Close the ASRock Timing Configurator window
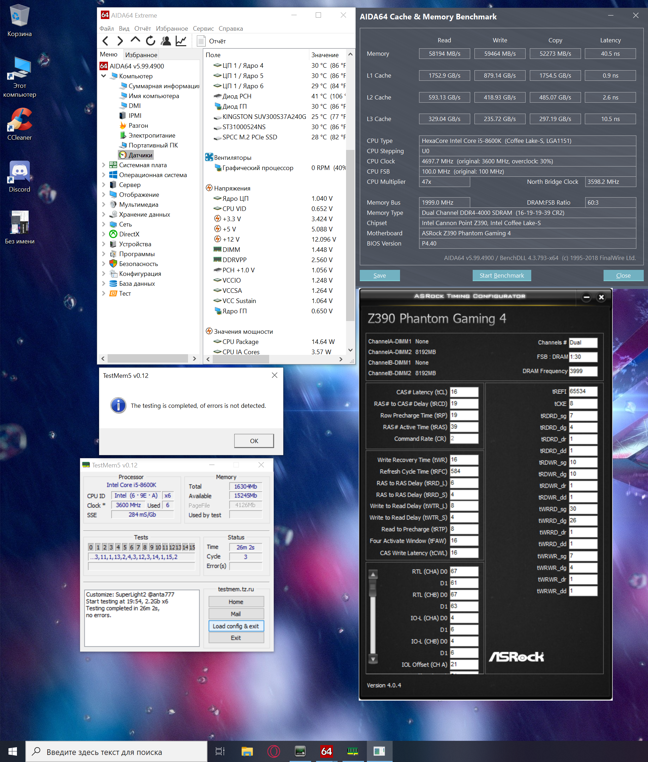The height and width of the screenshot is (762, 648). [601, 297]
